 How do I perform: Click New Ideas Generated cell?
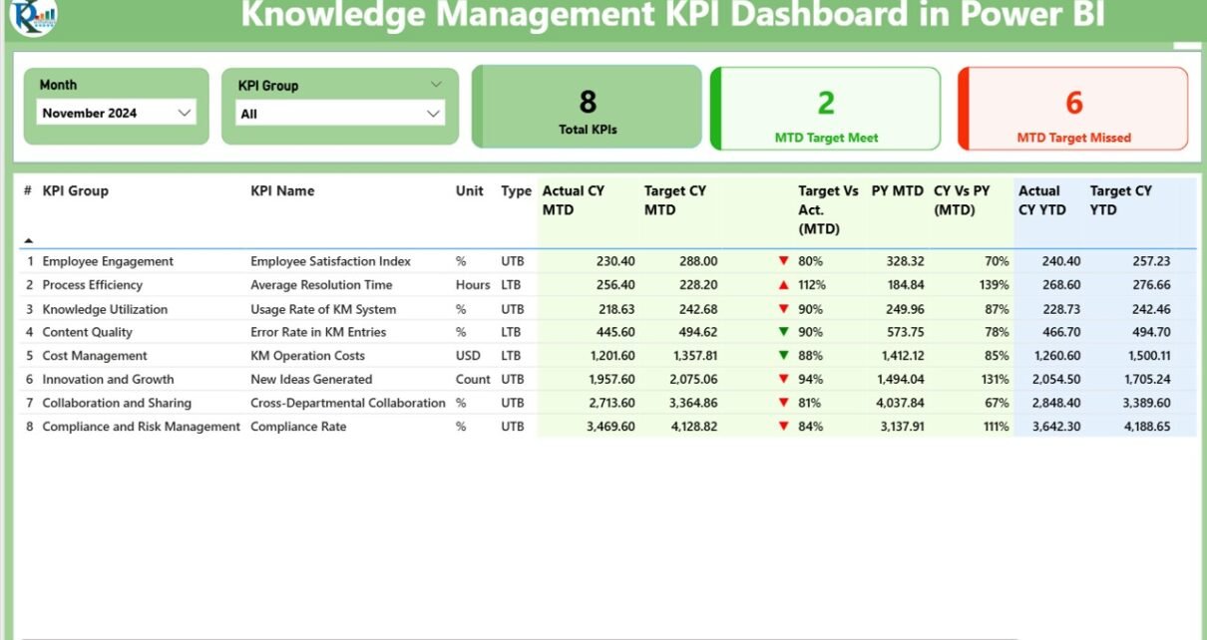click(x=311, y=379)
